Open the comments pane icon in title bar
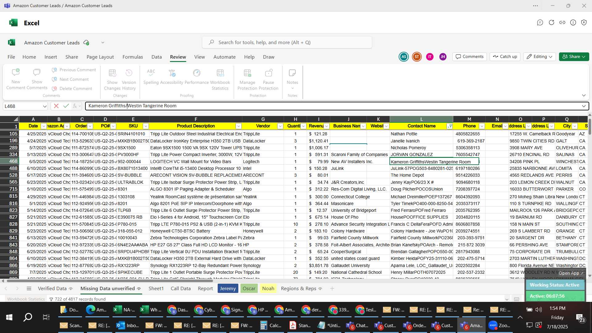 (540, 23)
